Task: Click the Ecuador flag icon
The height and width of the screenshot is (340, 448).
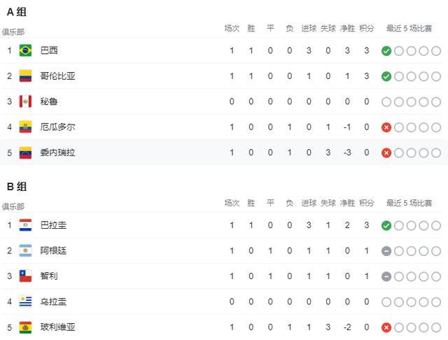Action: pos(25,127)
